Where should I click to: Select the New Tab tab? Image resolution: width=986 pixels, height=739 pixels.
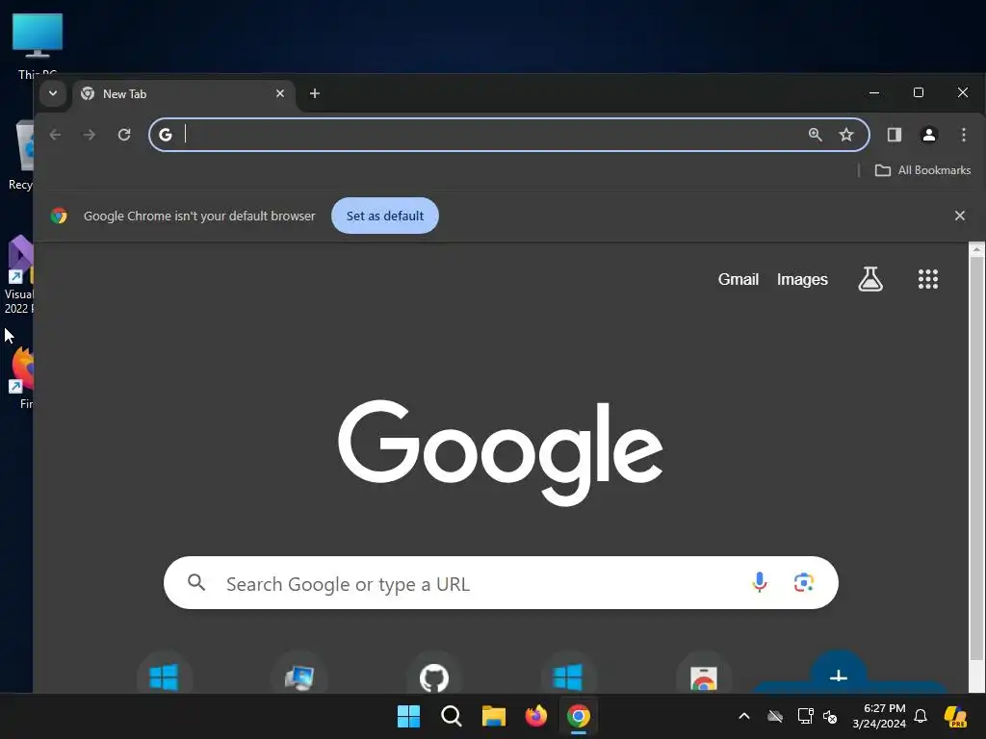click(182, 94)
